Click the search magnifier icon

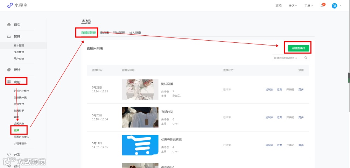306,58
